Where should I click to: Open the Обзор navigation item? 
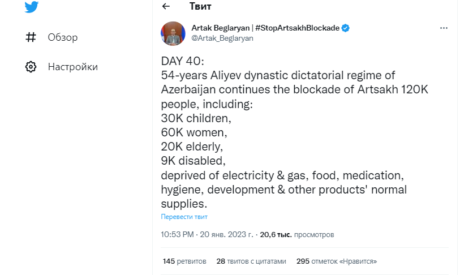pos(62,37)
